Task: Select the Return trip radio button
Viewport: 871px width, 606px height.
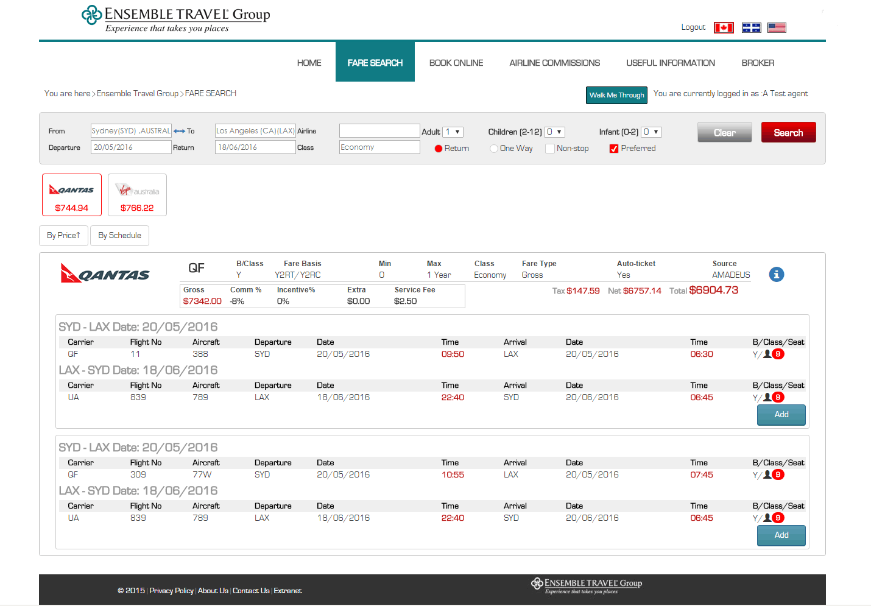Action: tap(438, 149)
